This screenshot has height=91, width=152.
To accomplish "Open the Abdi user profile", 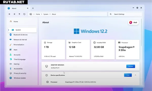I will pos(134,22).
